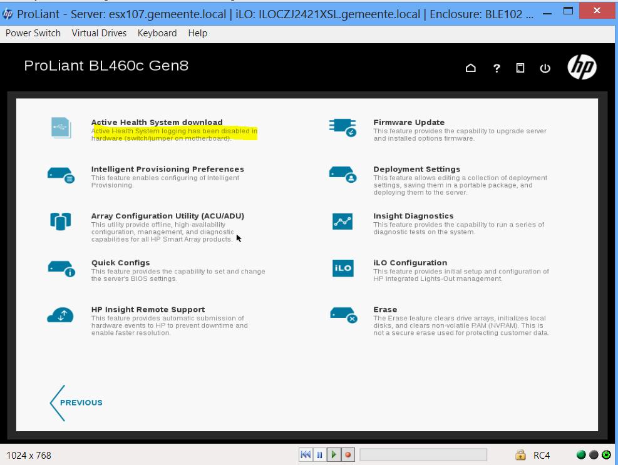Image resolution: width=618 pixels, height=465 pixels.
Task: Open the Firmware Update icon
Action: point(342,127)
